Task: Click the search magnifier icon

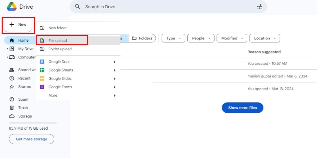Action: [x=77, y=7]
